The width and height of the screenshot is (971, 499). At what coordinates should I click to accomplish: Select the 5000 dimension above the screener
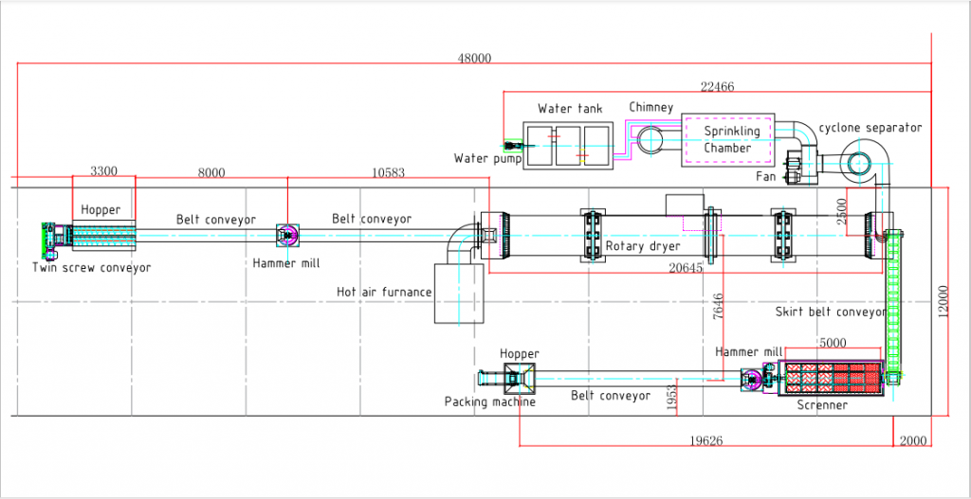coord(834,343)
